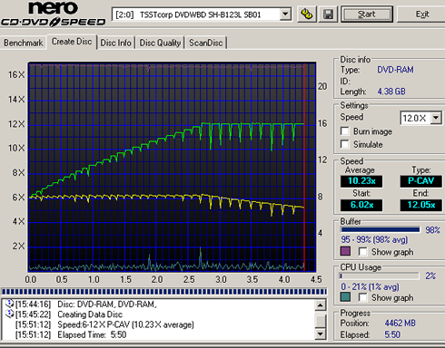
Task: Click the Start button
Action: click(367, 14)
